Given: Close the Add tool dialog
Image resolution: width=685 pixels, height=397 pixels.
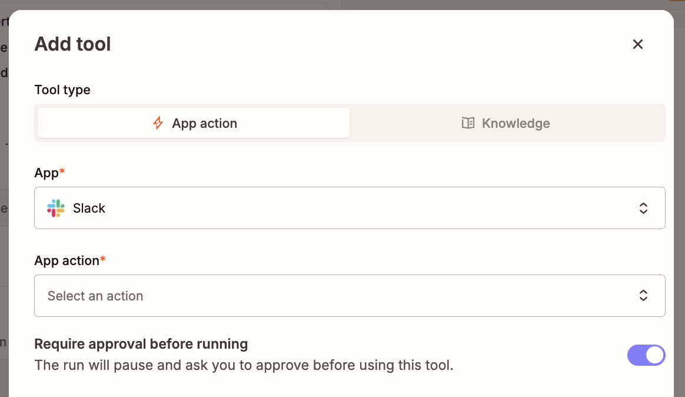Looking at the screenshot, I should (638, 44).
